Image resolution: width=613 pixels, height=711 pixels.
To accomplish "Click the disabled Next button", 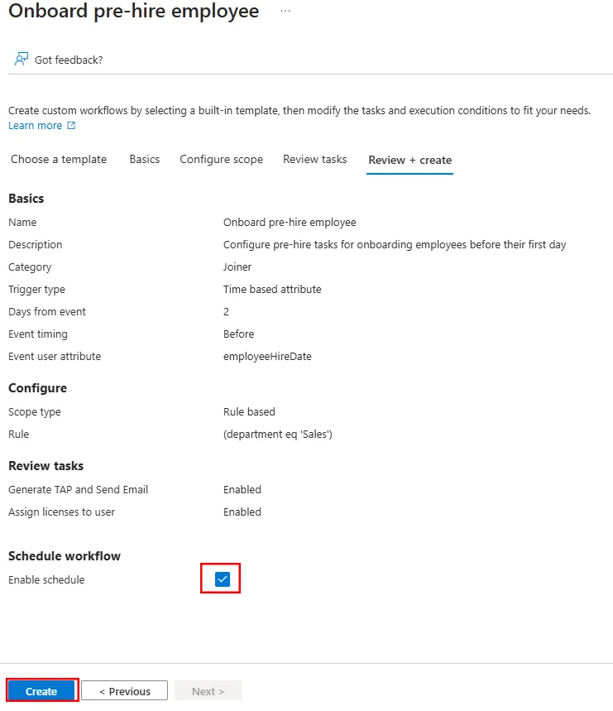I will click(208, 691).
